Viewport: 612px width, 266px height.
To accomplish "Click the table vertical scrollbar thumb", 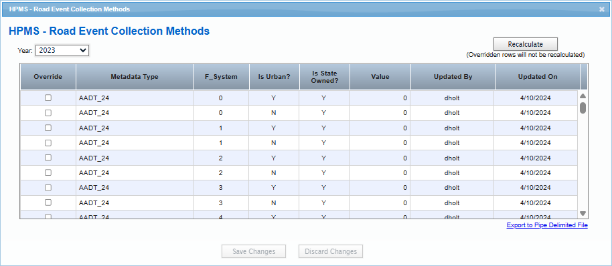I will tap(583, 108).
